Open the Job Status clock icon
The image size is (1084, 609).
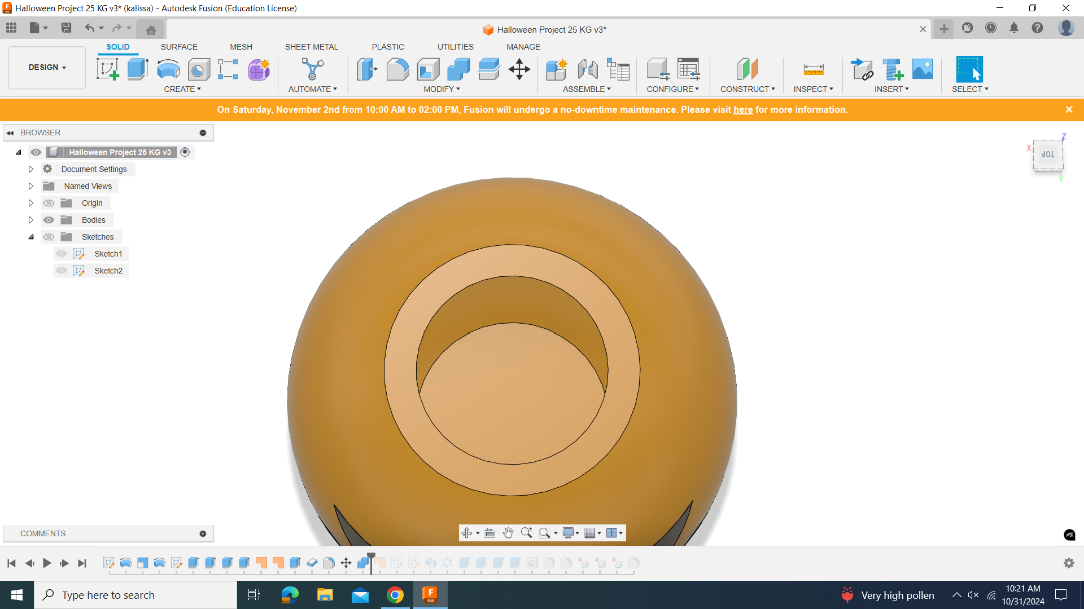(x=991, y=28)
